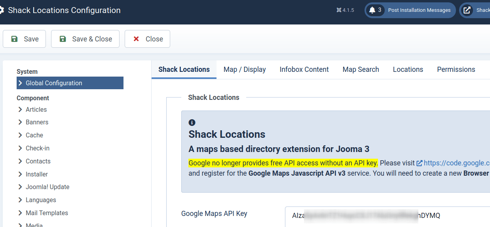The height and width of the screenshot is (227, 490).
Task: Open the https://code.google link
Action: coord(457,163)
